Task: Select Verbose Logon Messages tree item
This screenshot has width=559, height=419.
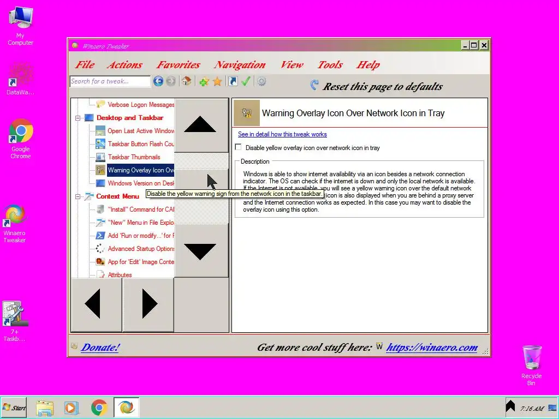Action: tap(141, 105)
